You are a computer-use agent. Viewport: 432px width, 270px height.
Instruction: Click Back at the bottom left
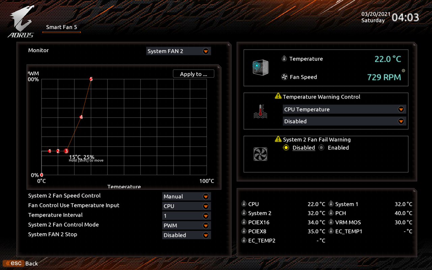pos(31,263)
